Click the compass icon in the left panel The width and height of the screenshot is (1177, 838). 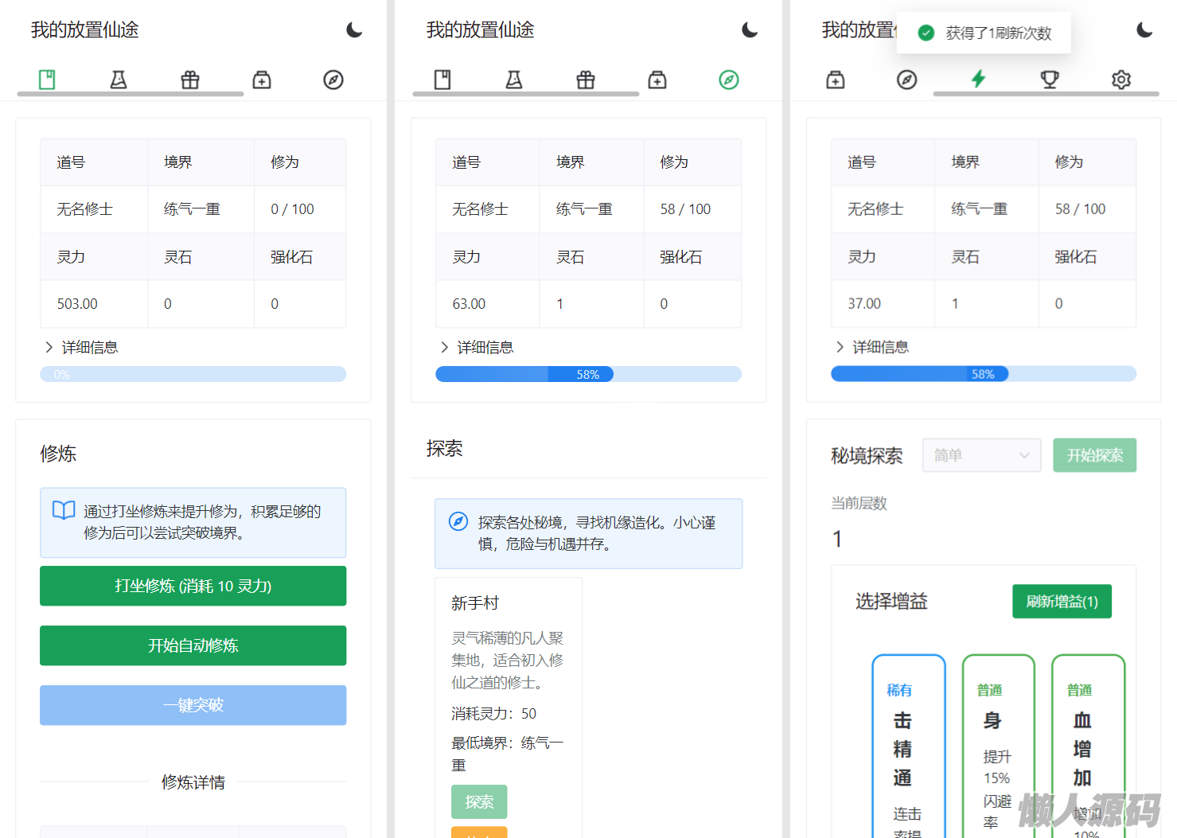click(x=333, y=80)
